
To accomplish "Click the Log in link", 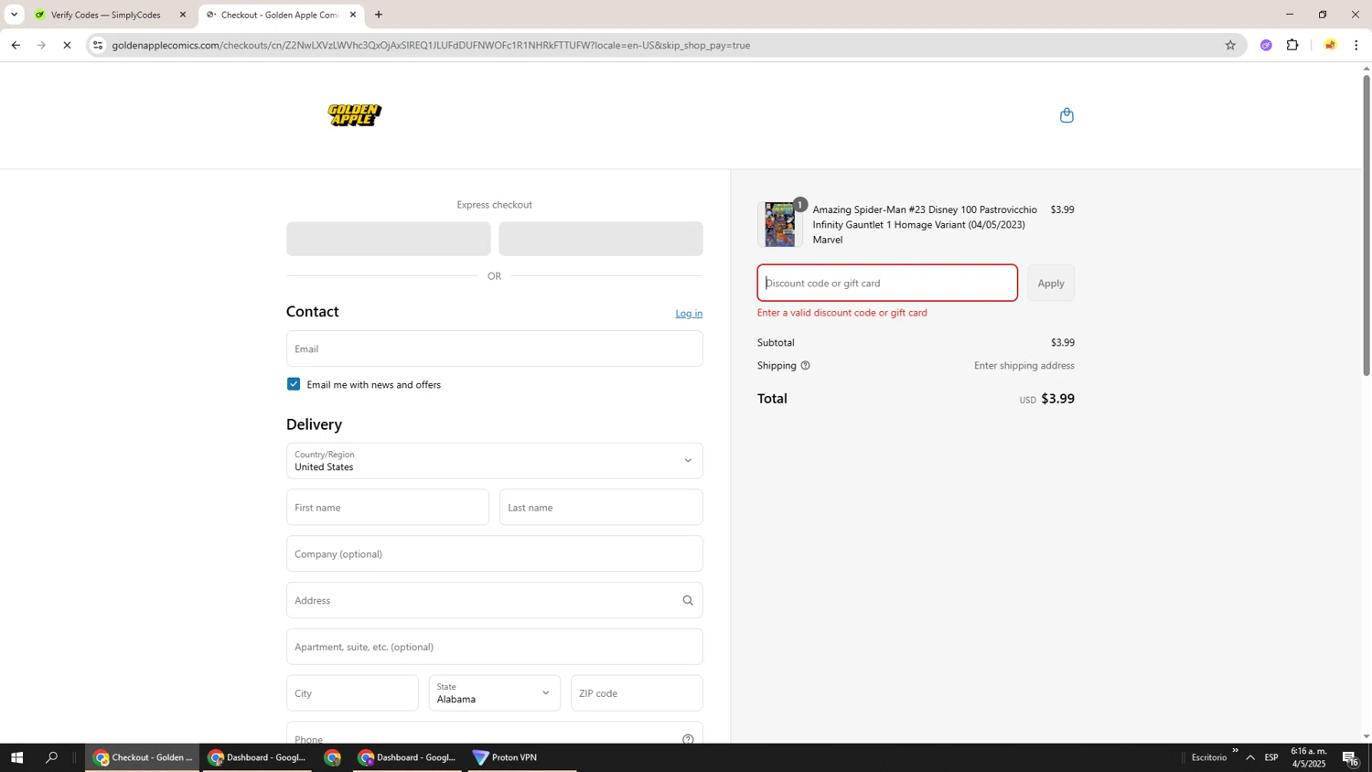I will (689, 314).
